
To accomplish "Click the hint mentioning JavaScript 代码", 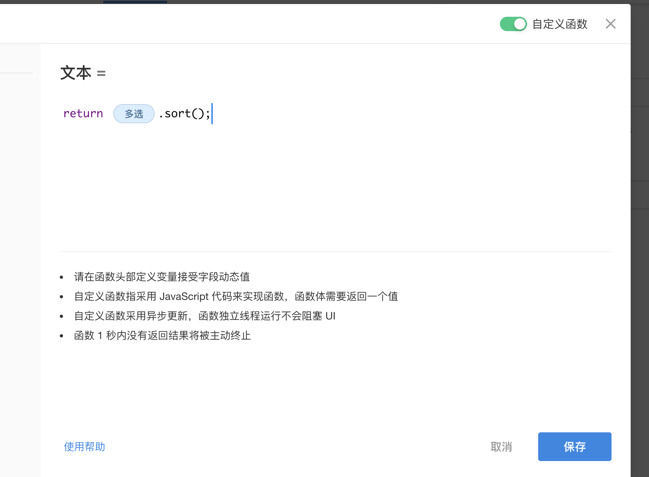I will coord(236,296).
